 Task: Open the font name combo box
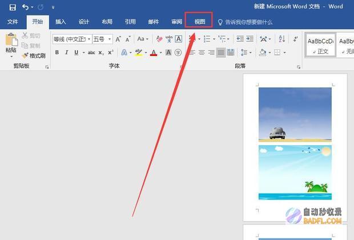click(x=73, y=39)
